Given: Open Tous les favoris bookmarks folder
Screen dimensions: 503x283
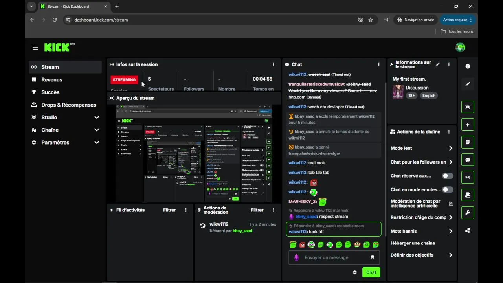Looking at the screenshot, I should pos(457,31).
